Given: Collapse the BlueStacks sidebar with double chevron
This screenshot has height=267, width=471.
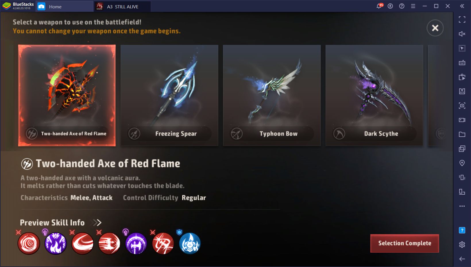Looking at the screenshot, I should point(462,6).
